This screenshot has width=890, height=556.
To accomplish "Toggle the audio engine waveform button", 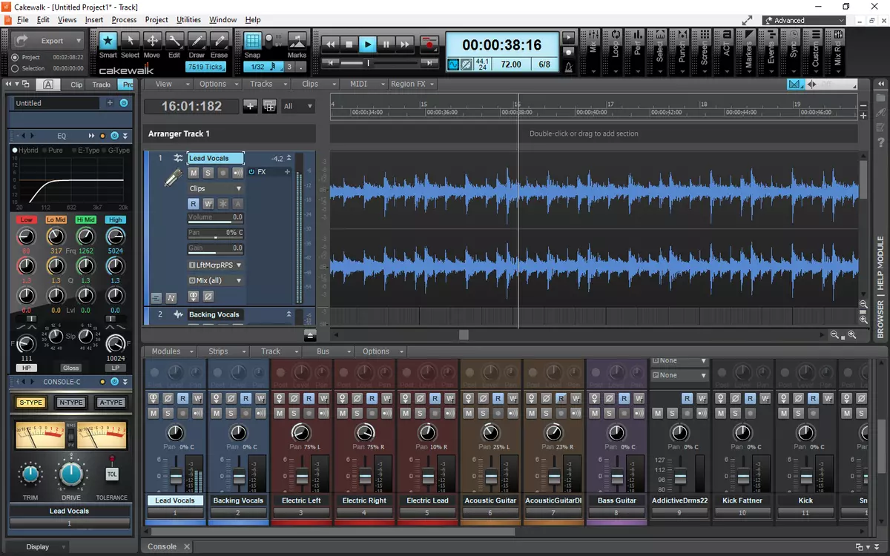I will 453,65.
